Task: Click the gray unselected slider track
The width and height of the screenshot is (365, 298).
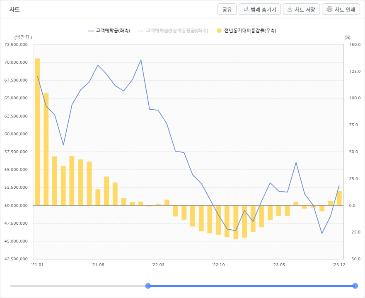Action: click(78, 286)
